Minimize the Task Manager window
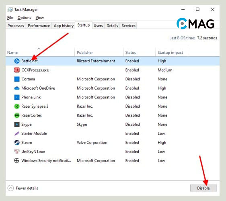226x201 pixels. (183, 9)
